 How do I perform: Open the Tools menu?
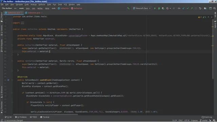60,4
